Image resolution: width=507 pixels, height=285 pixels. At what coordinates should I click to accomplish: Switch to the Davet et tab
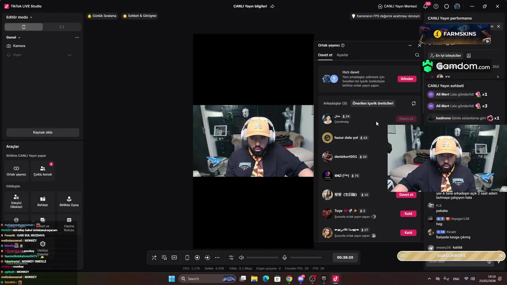(x=325, y=55)
